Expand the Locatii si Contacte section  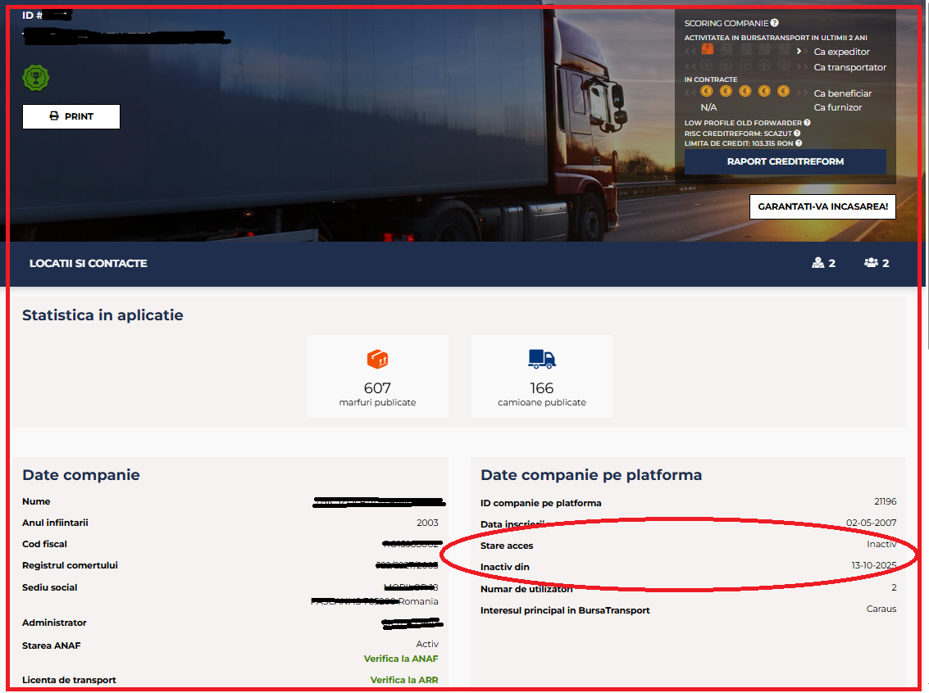click(x=89, y=264)
